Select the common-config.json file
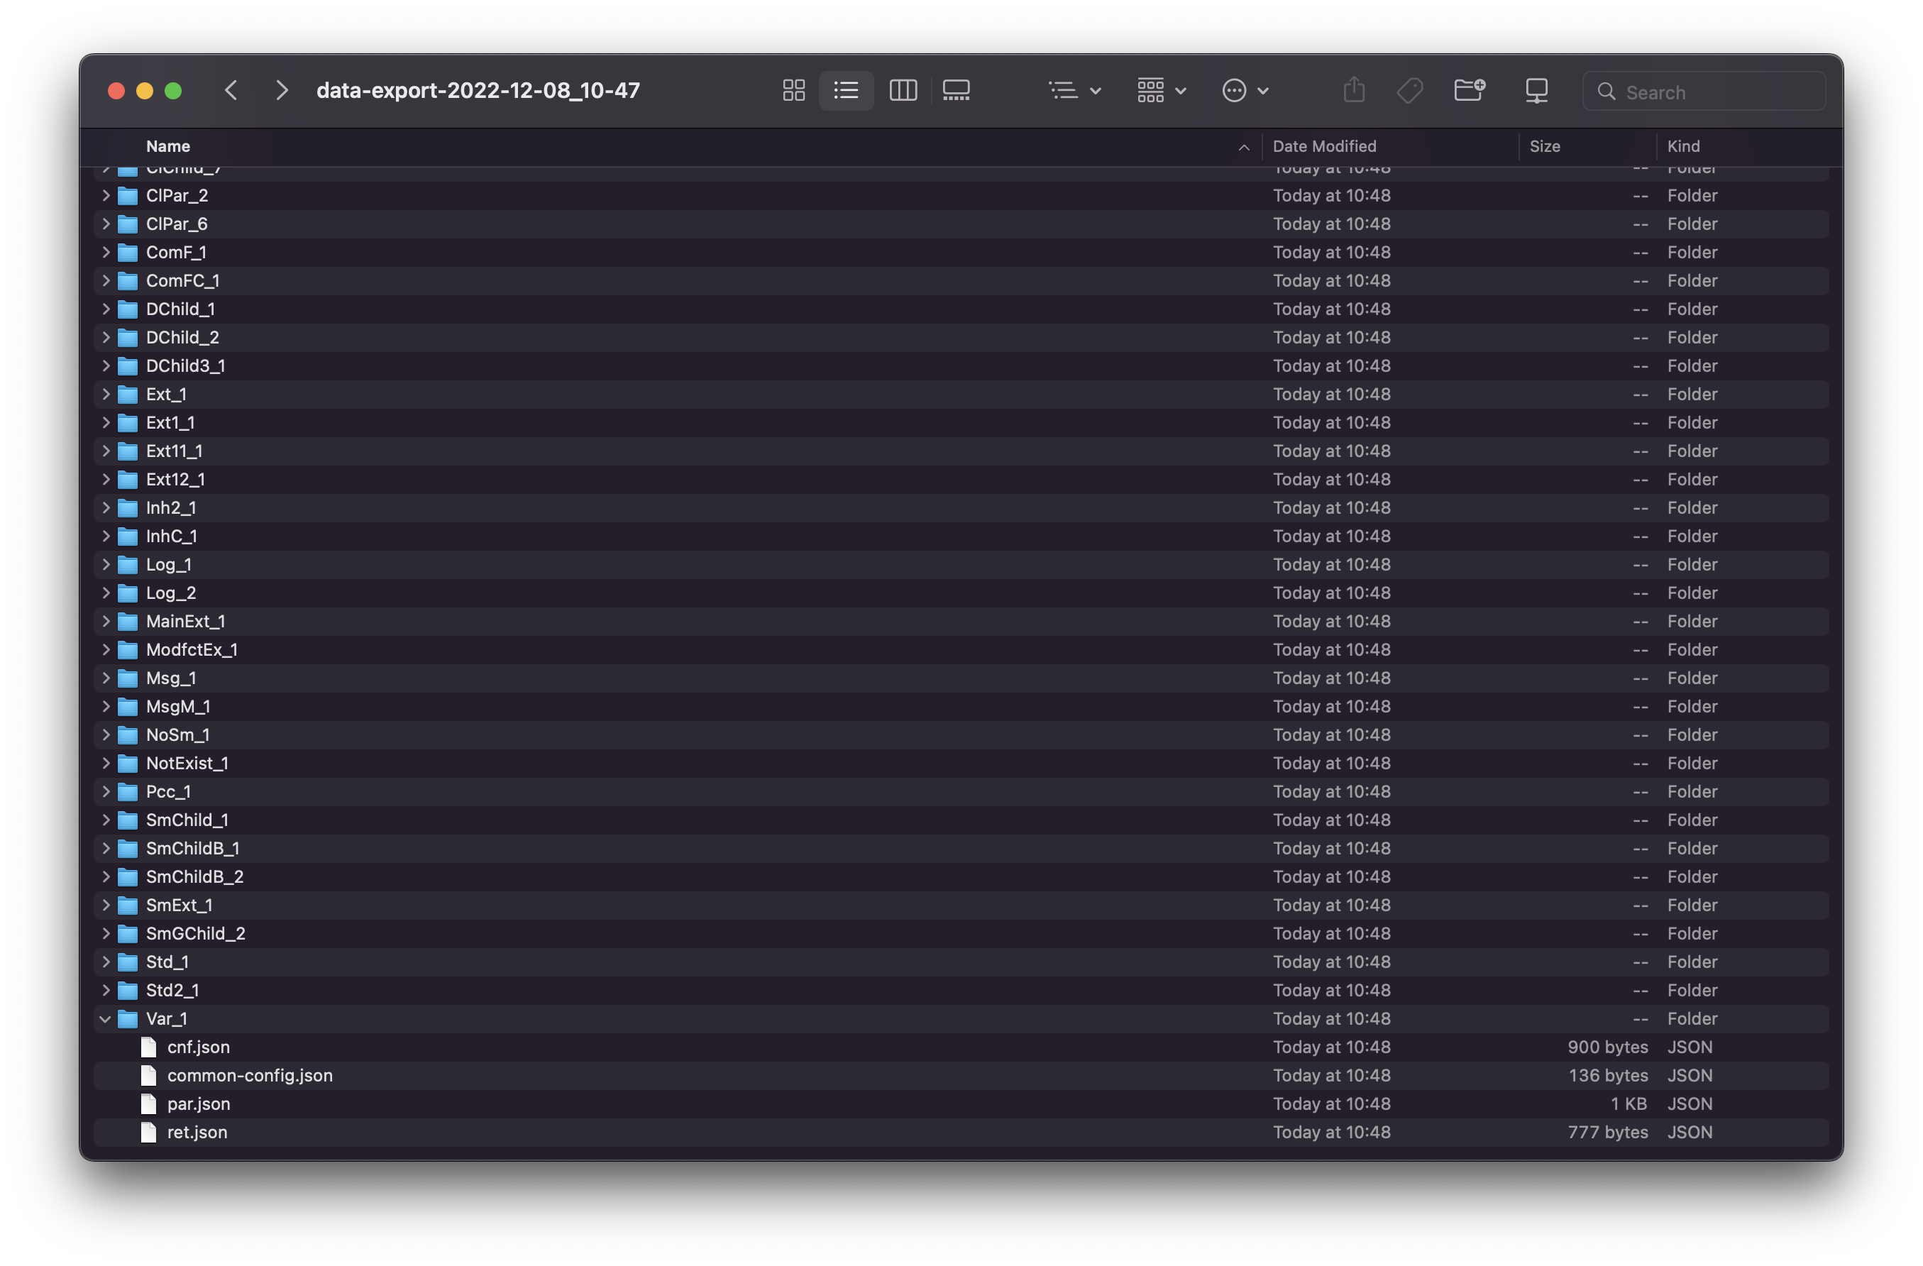1923x1266 pixels. tap(250, 1075)
